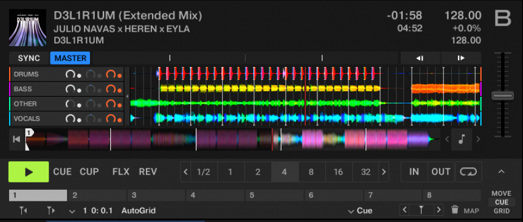This screenshot has width=523, height=222.
Task: Click the right arrow beside store marker
Action: 438,210
